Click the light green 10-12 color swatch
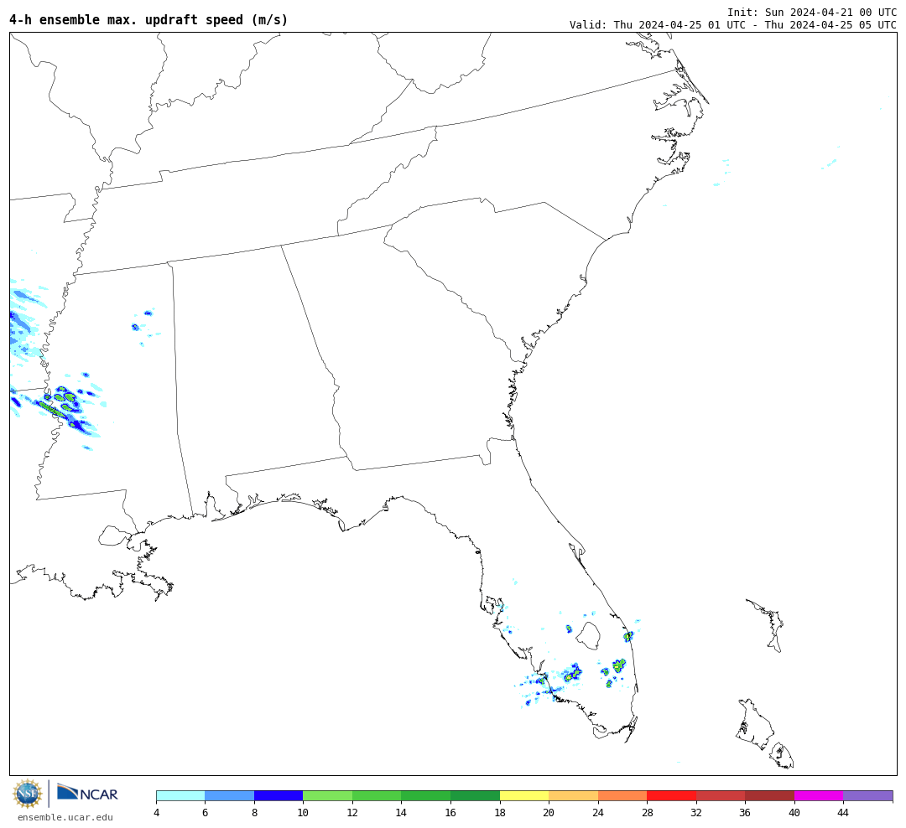906x828 pixels. click(x=328, y=795)
